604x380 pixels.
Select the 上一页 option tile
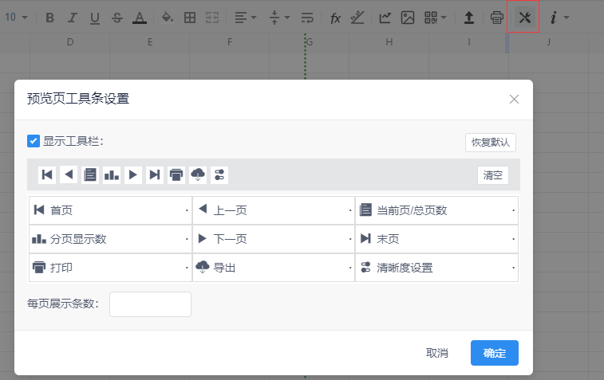pyautogui.click(x=274, y=210)
